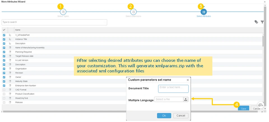Check the CAD Format attribute checkbox

pos(4,90)
